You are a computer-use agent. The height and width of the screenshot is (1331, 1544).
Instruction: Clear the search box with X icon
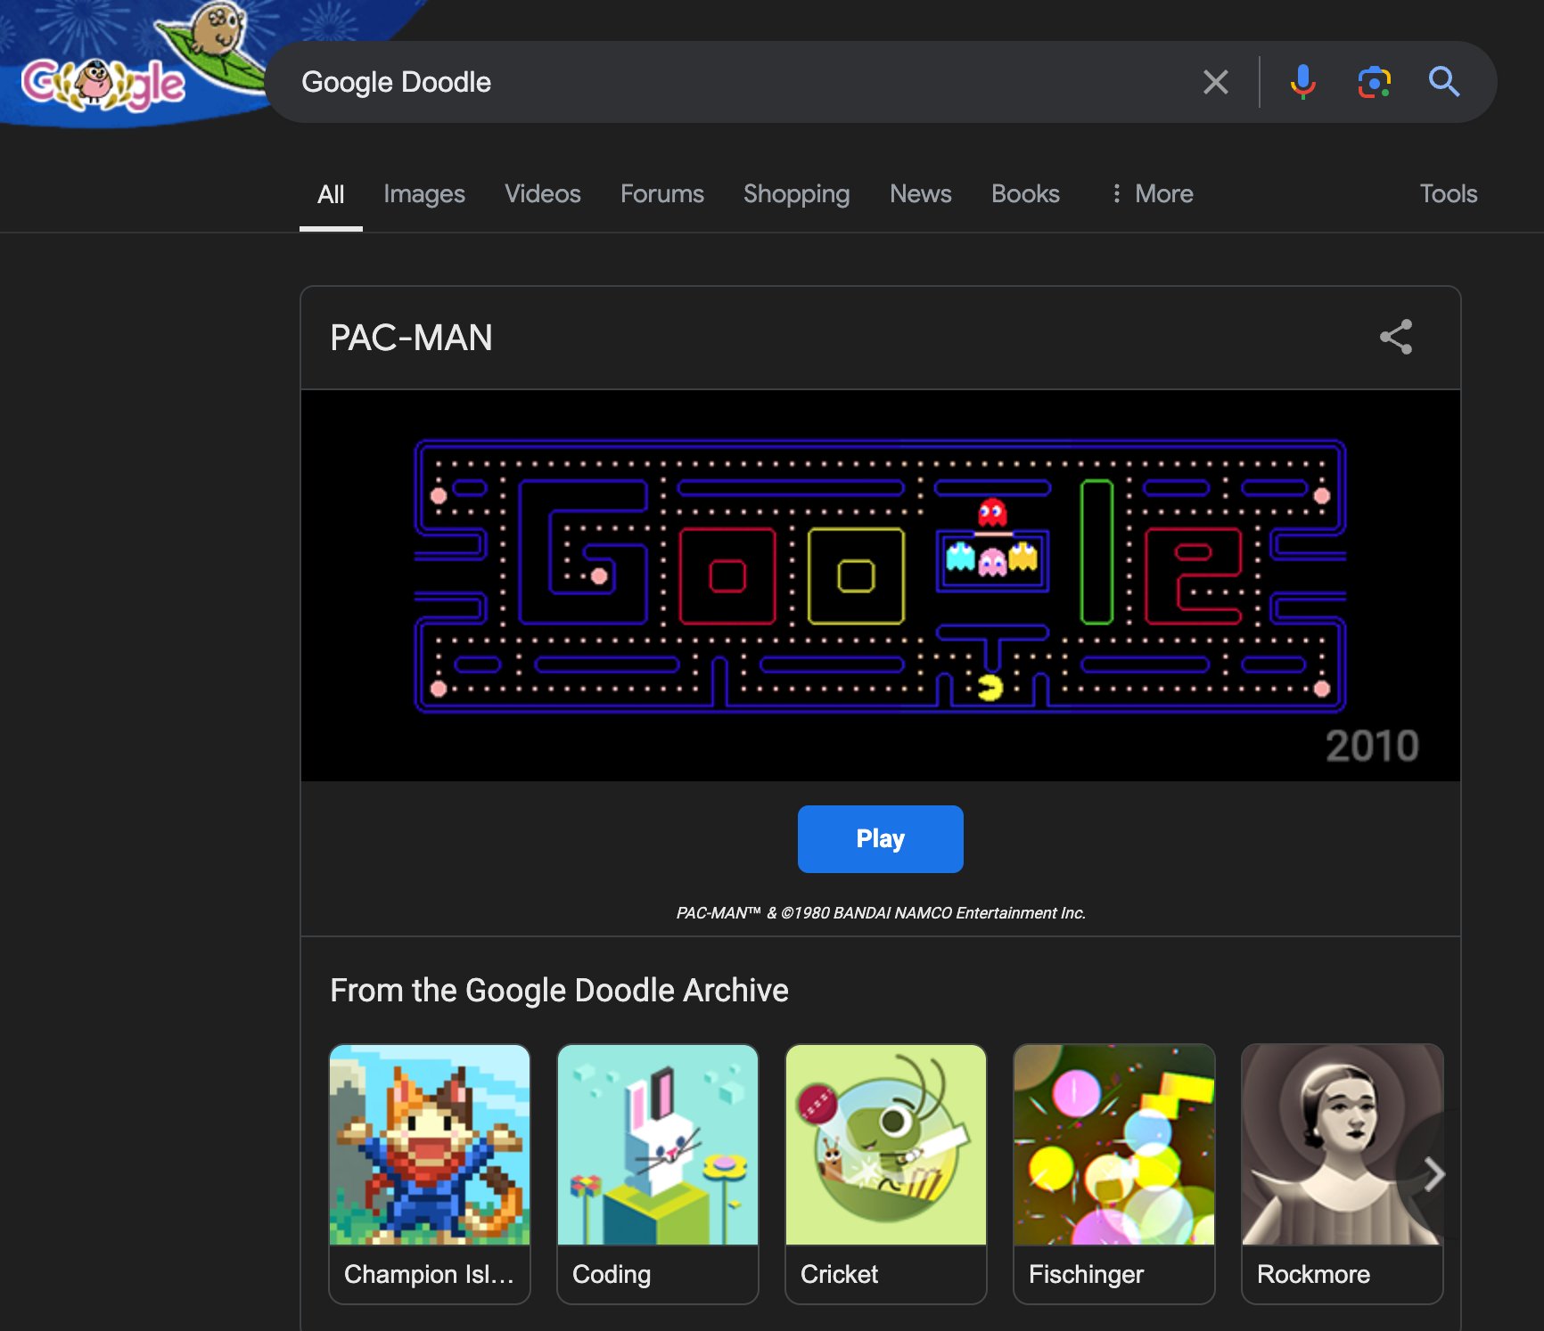1215,82
